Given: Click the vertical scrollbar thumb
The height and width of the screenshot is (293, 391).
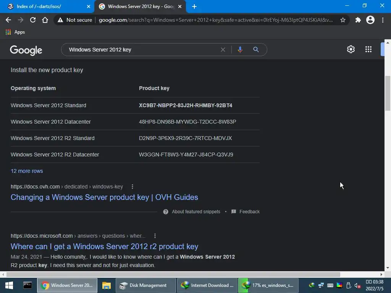Looking at the screenshot, I should click(388, 93).
